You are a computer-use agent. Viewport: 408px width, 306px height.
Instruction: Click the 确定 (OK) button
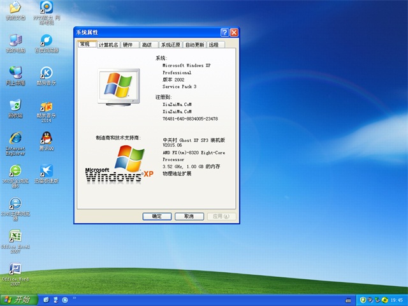tap(157, 216)
